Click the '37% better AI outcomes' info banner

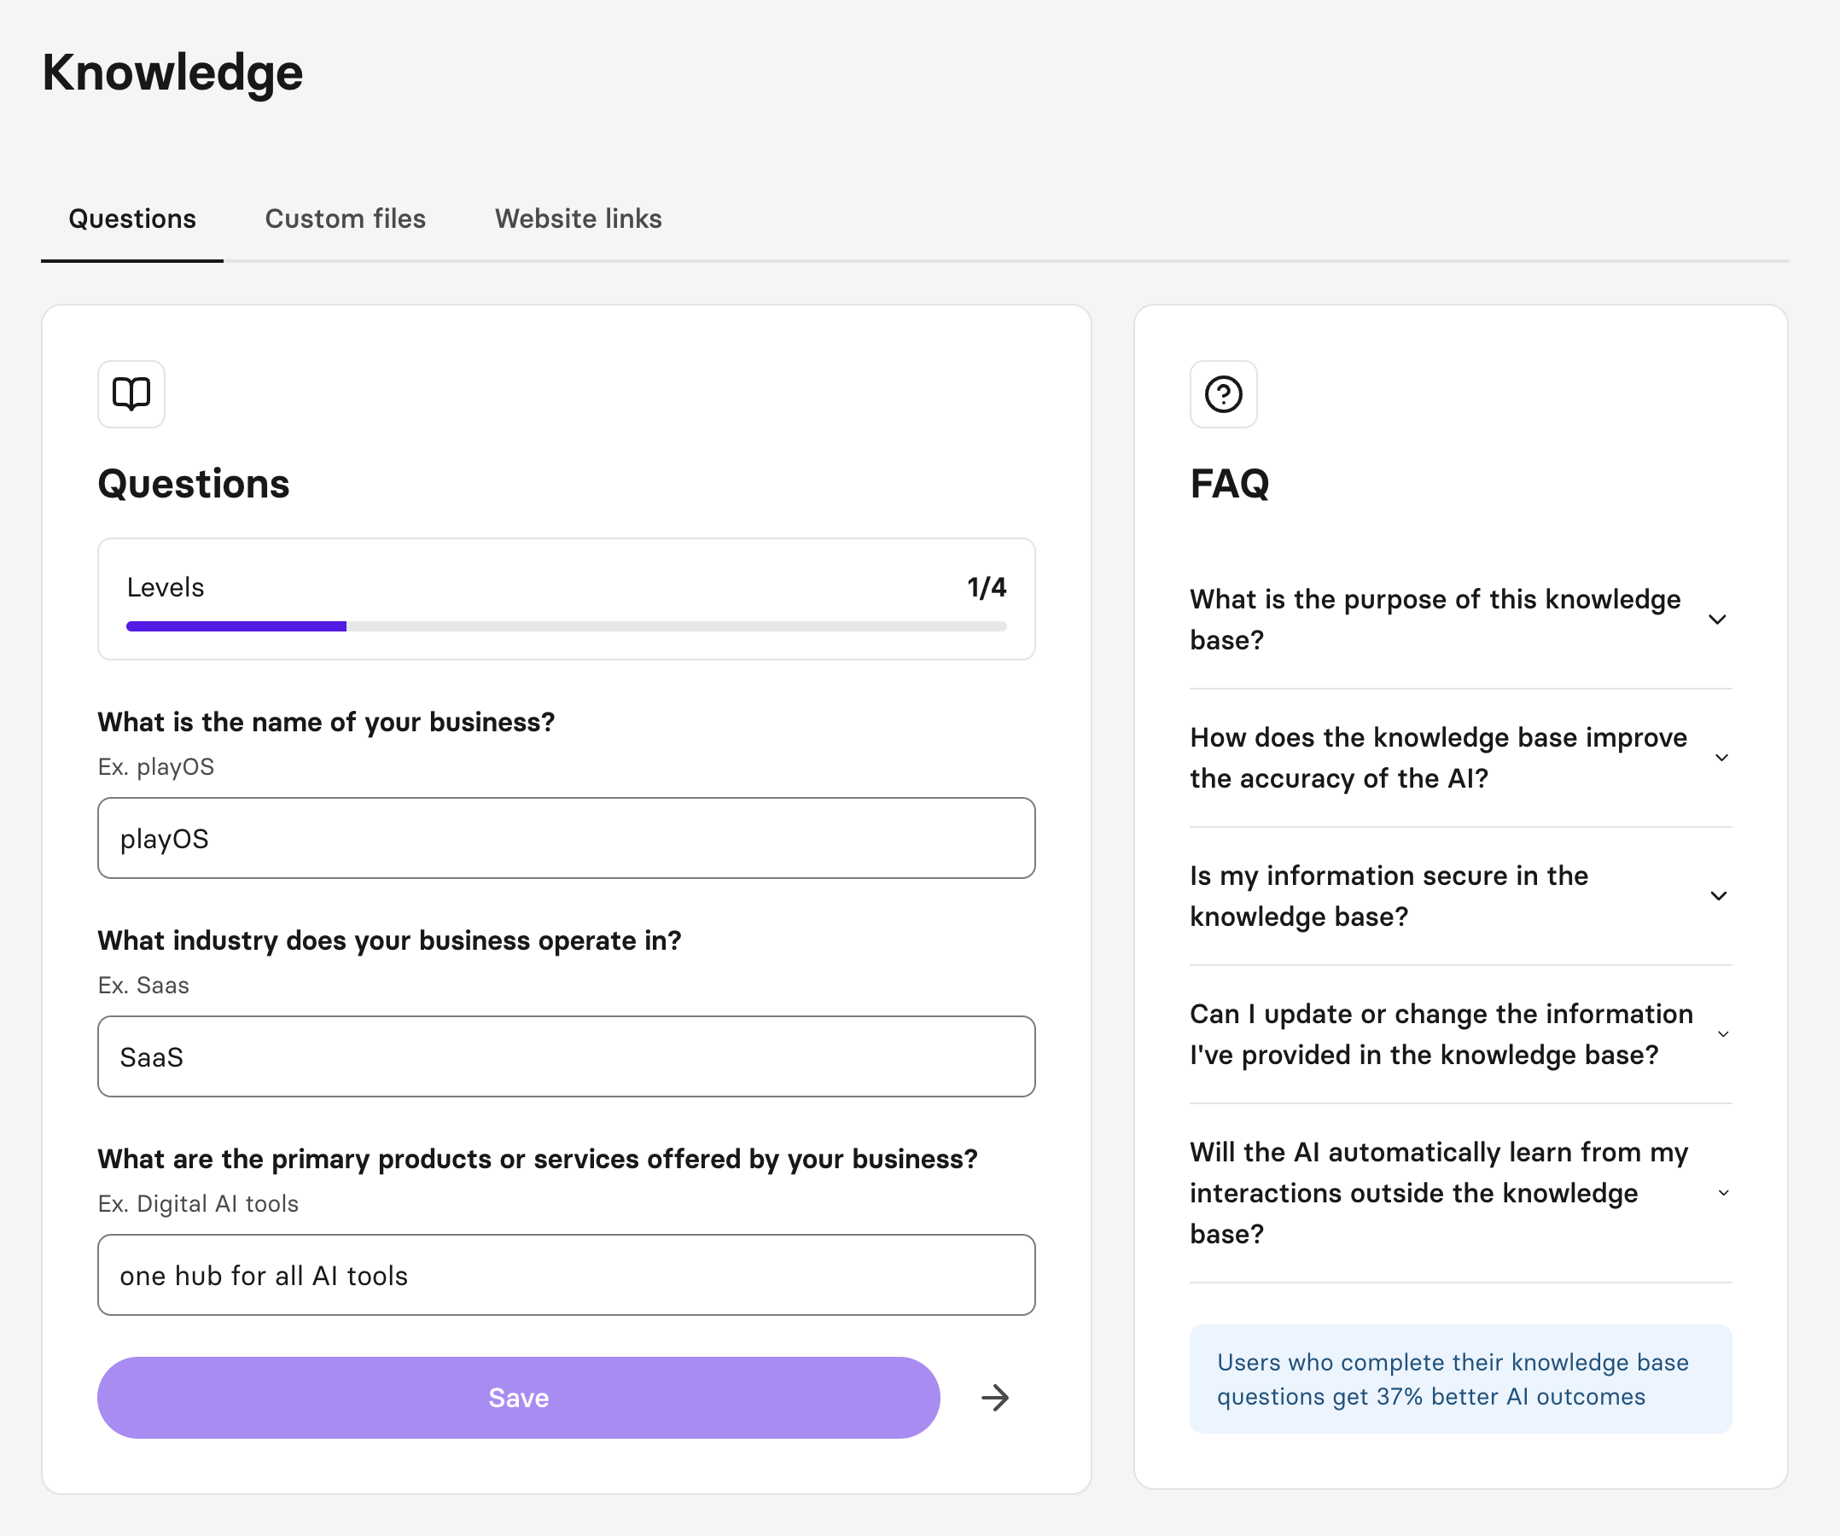point(1460,1379)
